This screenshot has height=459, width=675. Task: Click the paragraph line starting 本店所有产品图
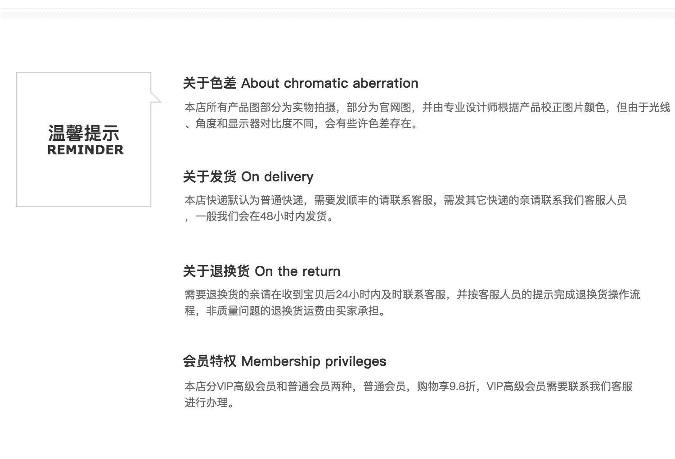[427, 108]
